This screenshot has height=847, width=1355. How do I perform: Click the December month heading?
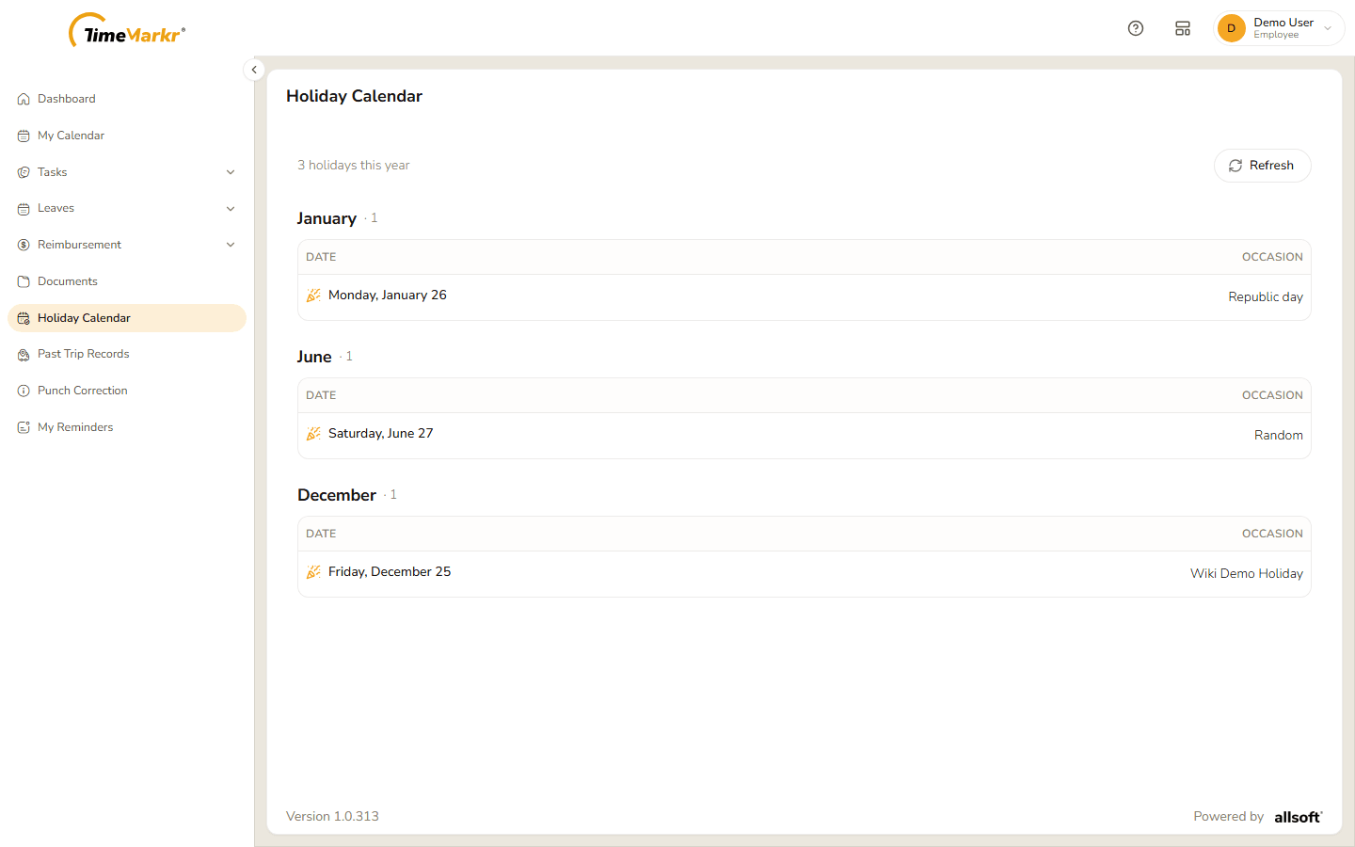click(337, 495)
